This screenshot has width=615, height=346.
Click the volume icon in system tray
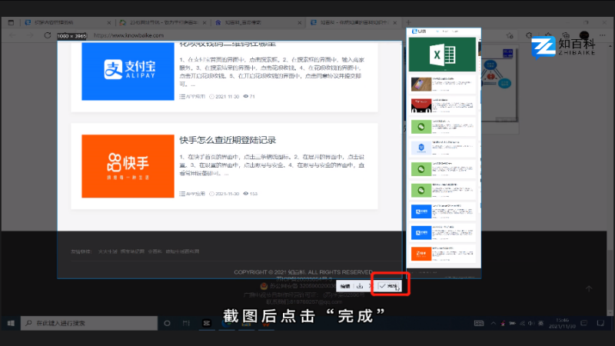[531, 323]
